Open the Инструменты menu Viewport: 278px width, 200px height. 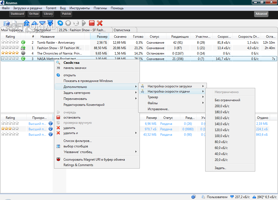coord(80,8)
